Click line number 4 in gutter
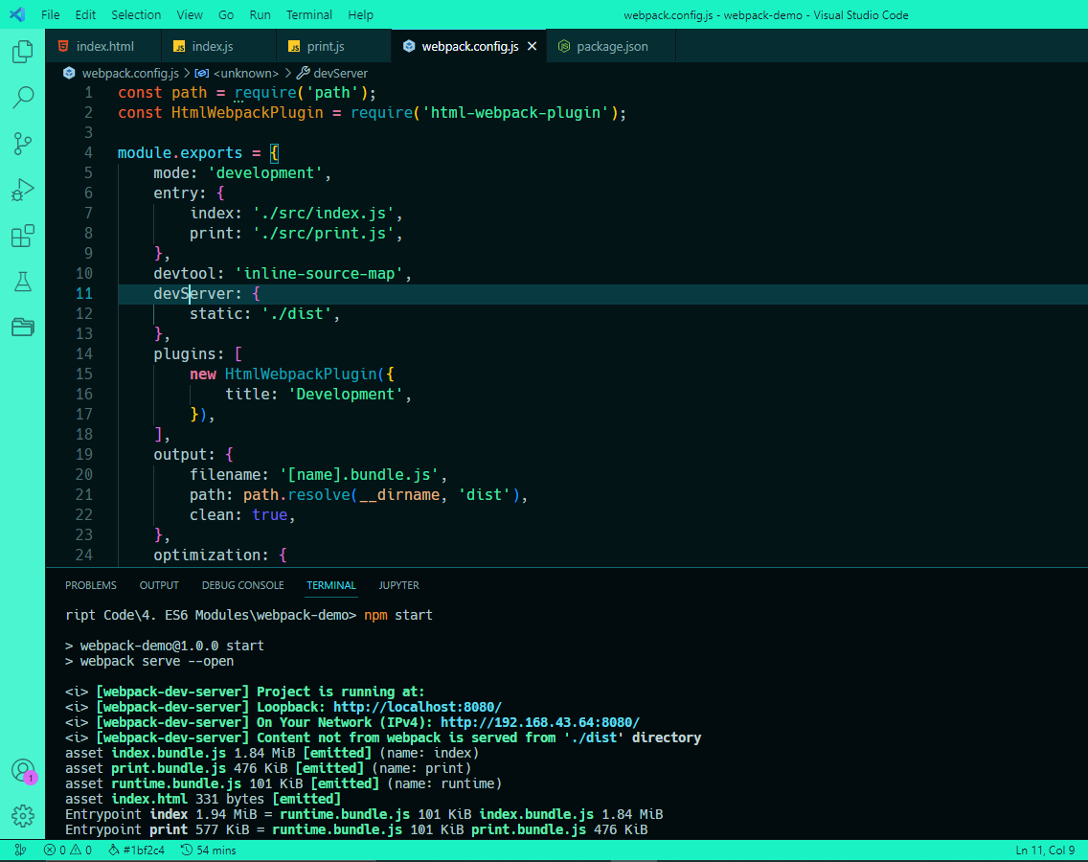Screen dimensions: 1088x862 point(88,152)
